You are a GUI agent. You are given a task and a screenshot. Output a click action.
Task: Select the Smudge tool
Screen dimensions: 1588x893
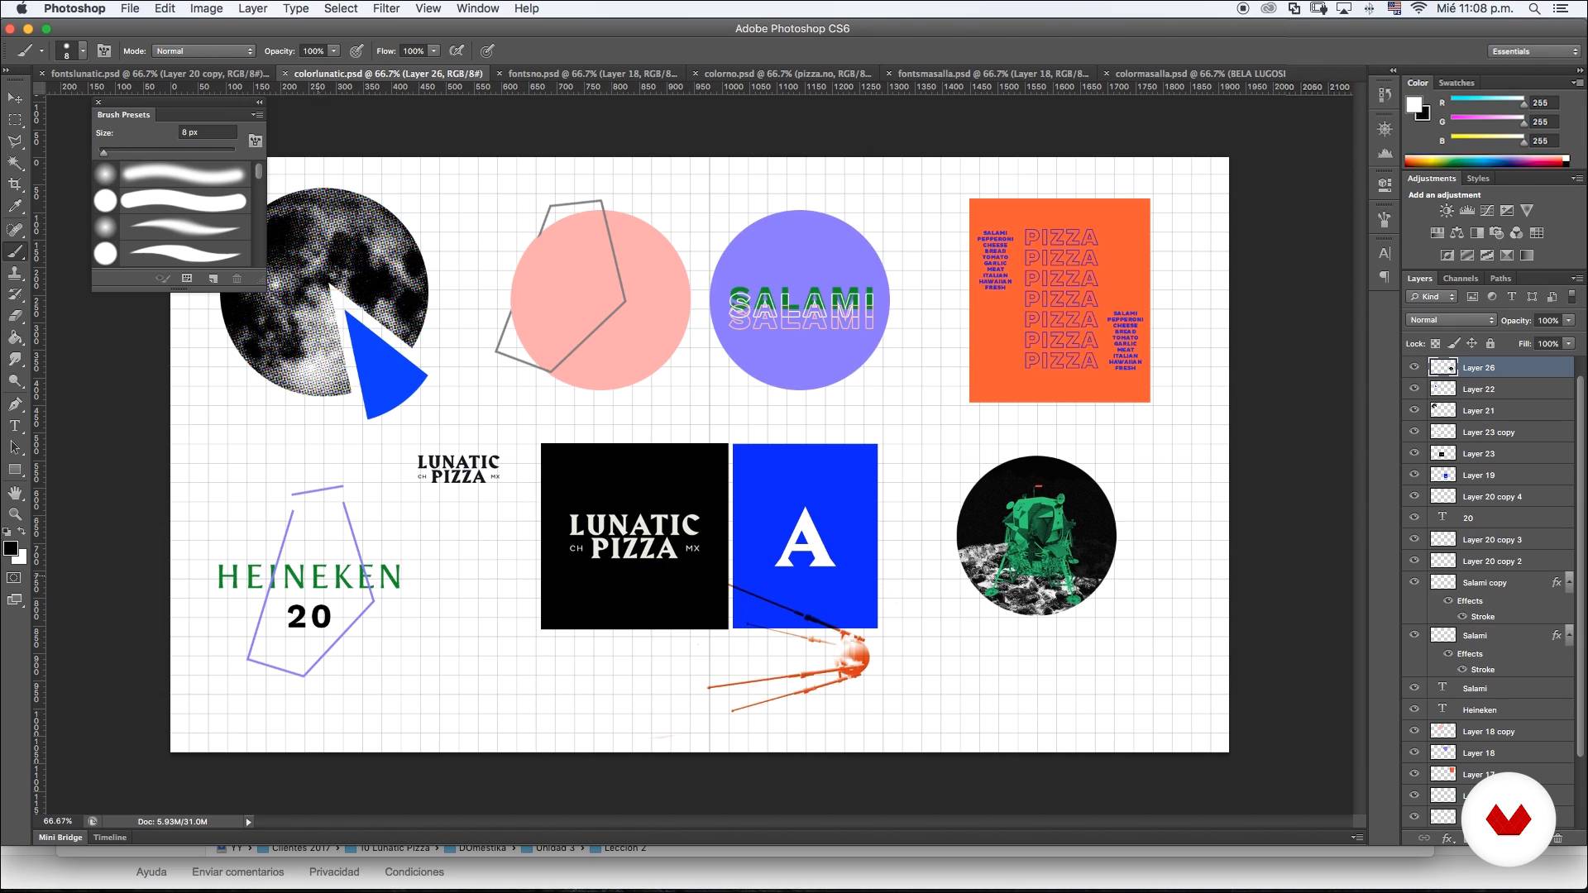pyautogui.click(x=15, y=359)
